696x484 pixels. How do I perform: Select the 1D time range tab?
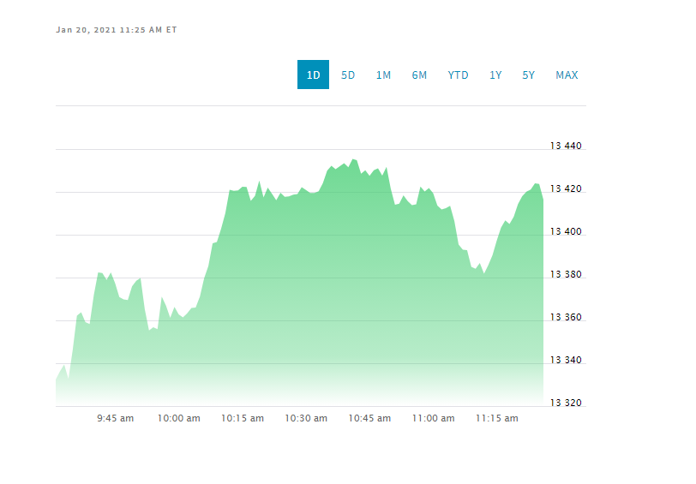(x=313, y=75)
